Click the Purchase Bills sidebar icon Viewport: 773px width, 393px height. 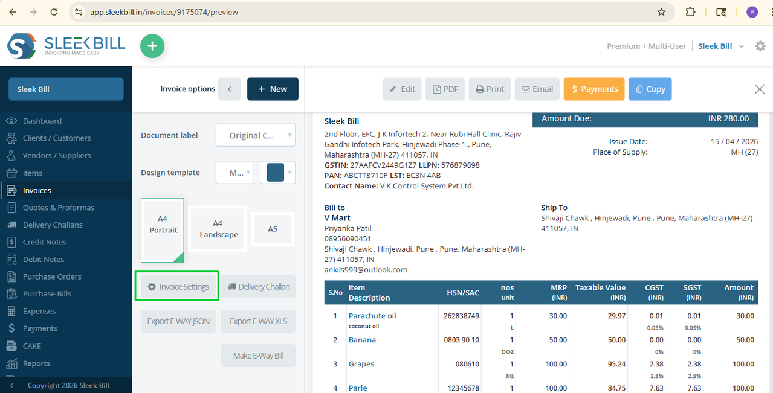(11, 294)
